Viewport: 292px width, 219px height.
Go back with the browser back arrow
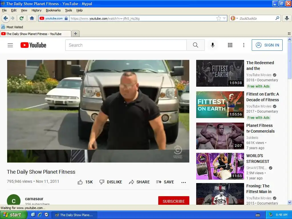(5, 18)
